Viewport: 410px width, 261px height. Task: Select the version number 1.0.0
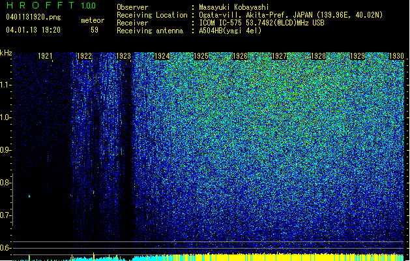coord(88,5)
